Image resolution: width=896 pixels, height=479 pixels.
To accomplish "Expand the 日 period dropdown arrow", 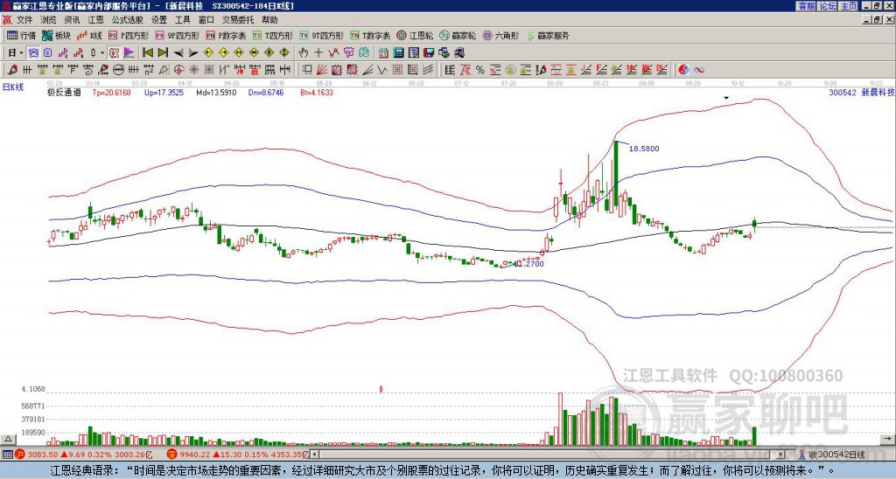I will 21,52.
